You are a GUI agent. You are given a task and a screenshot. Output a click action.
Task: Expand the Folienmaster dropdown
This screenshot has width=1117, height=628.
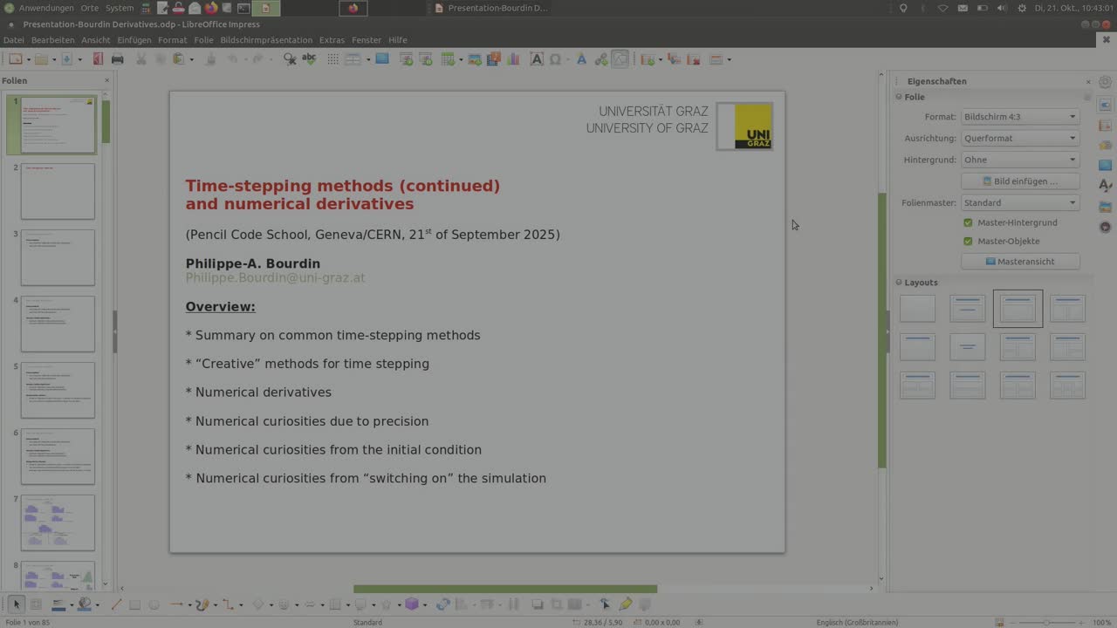click(1019, 202)
